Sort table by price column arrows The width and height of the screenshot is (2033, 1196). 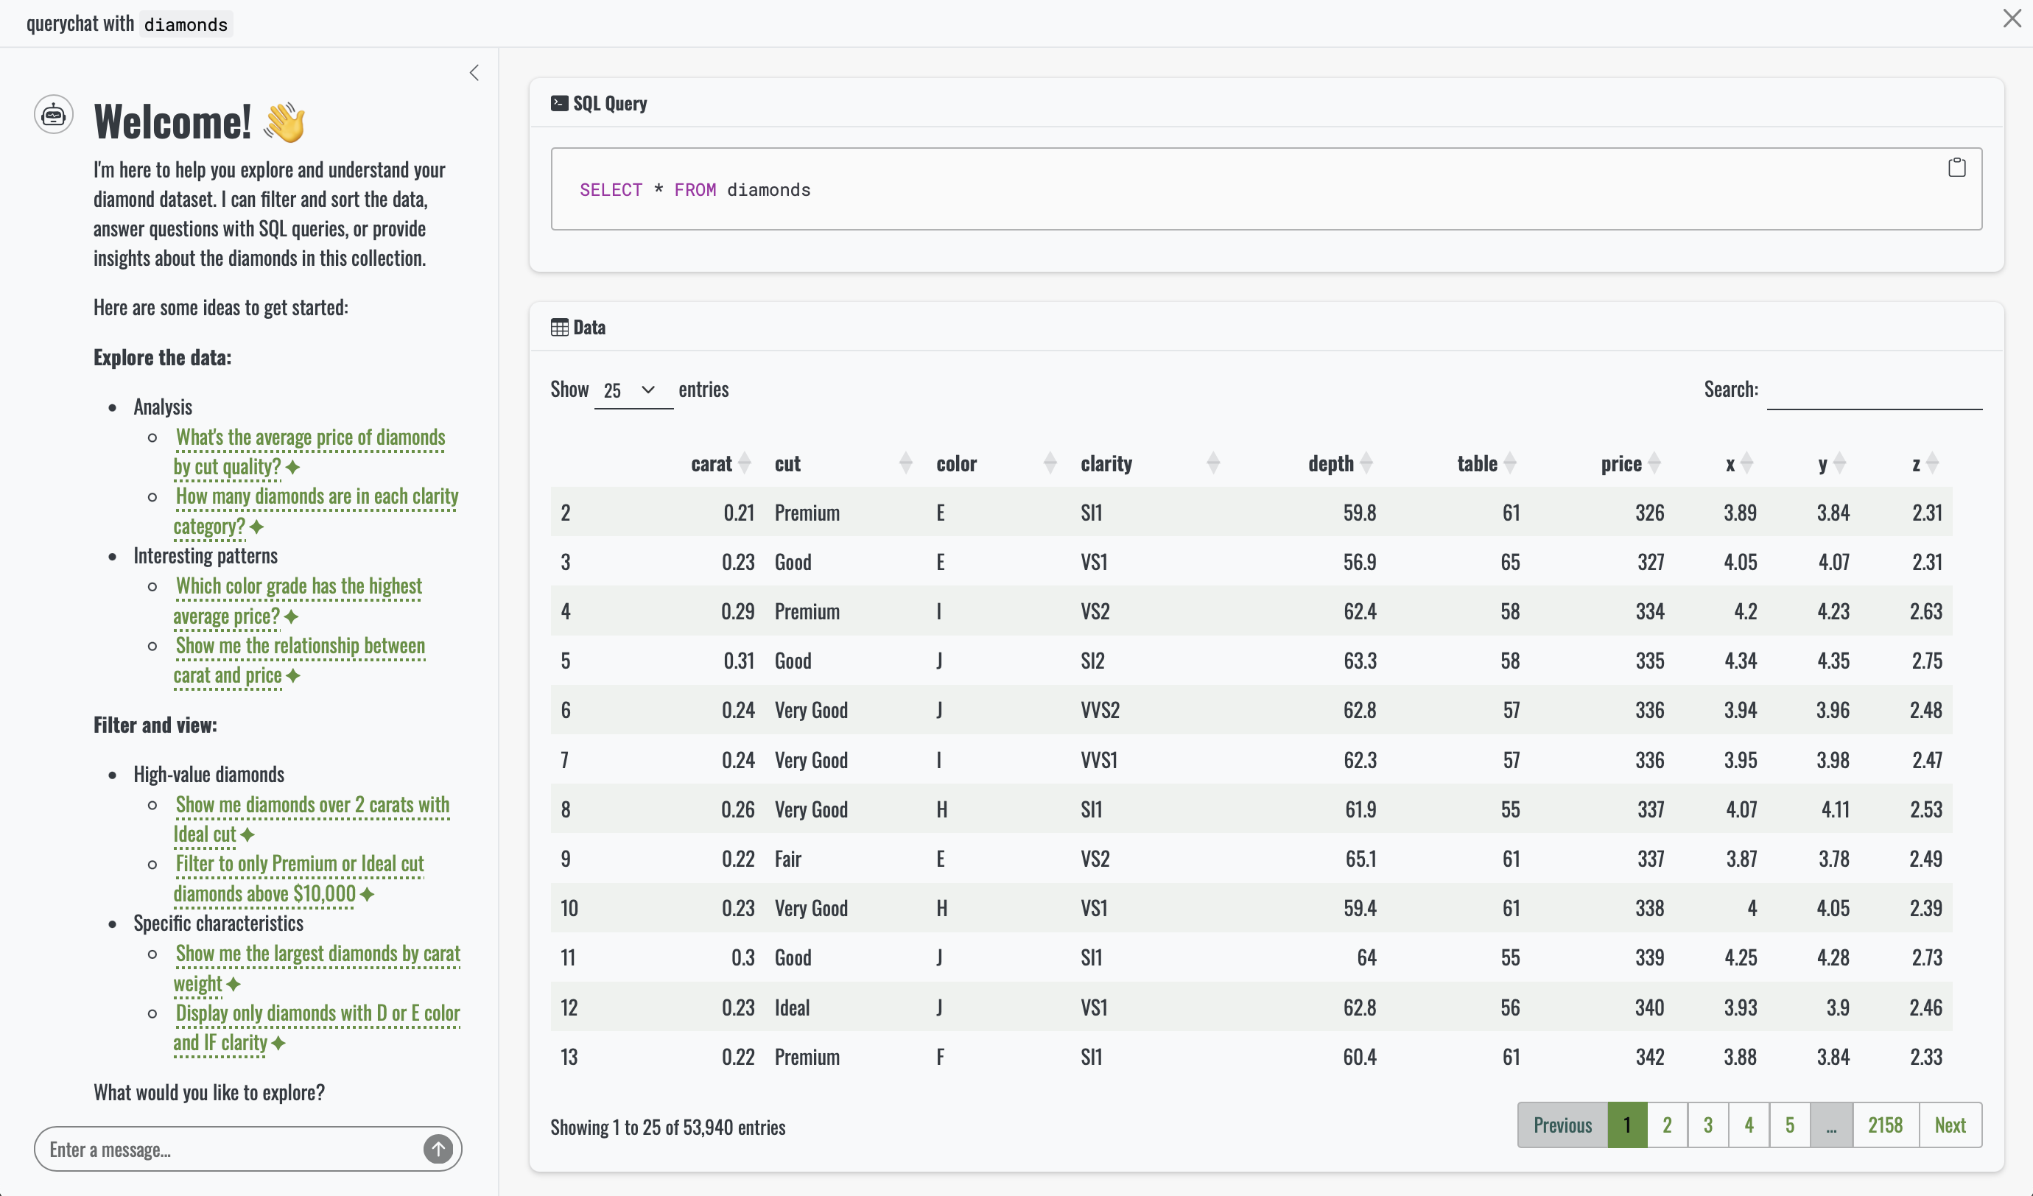click(1654, 464)
